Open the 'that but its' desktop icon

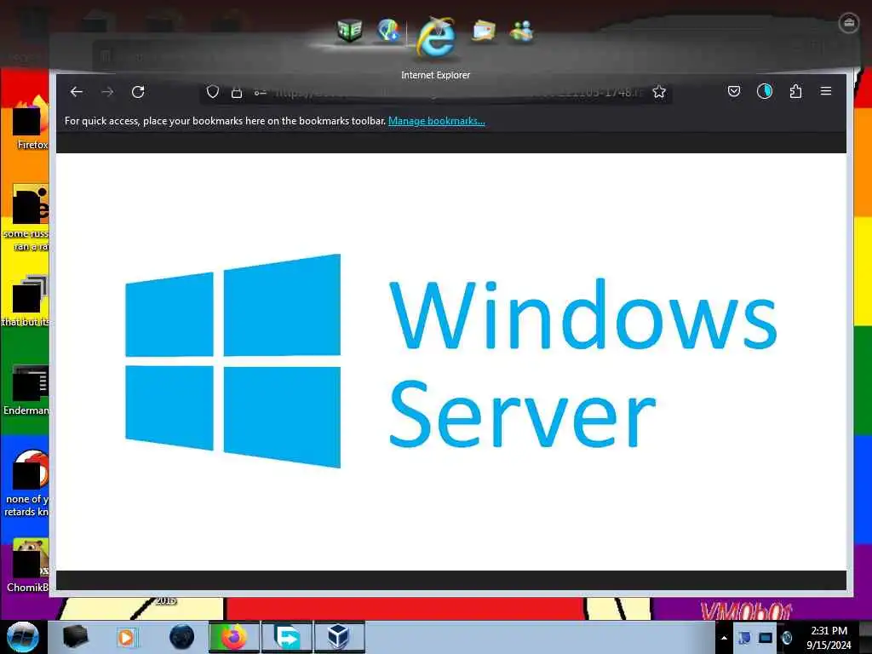26,301
